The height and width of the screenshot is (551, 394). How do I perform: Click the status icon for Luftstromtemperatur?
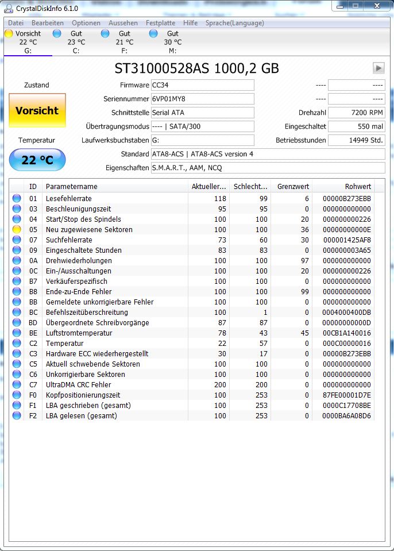click(x=17, y=333)
